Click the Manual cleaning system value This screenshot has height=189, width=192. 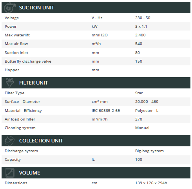(x=142, y=128)
